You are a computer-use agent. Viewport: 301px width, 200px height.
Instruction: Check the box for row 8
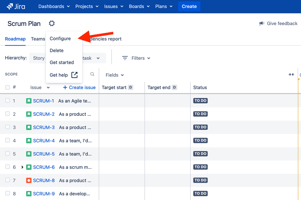point(8,193)
